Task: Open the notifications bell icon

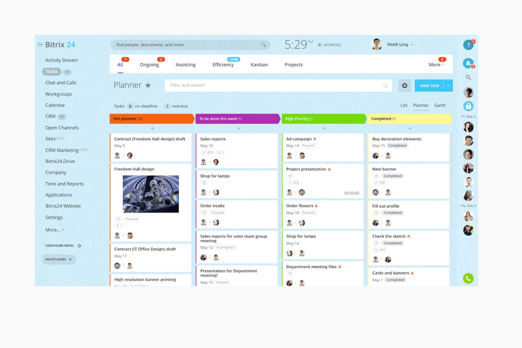Action: (x=468, y=63)
